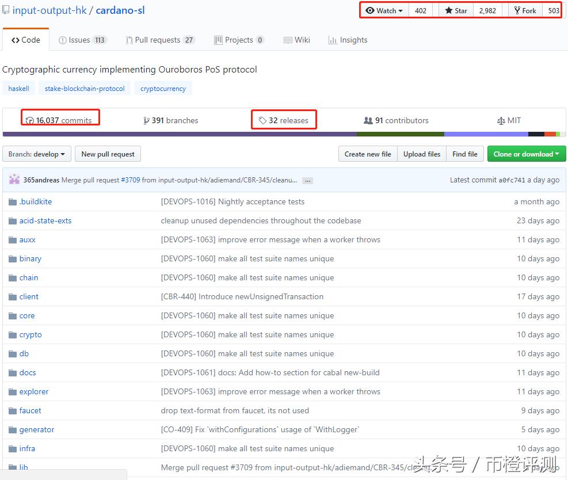The width and height of the screenshot is (568, 480).
Task: Click the folder icon beside crypto
Action: (13, 335)
